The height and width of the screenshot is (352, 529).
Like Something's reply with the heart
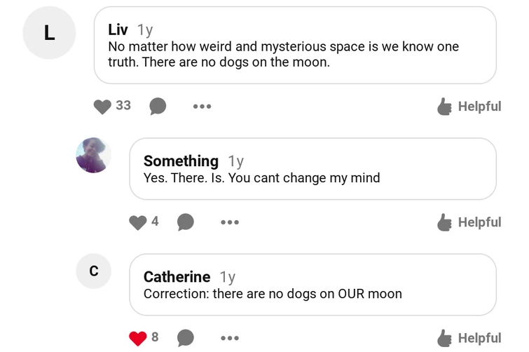tap(138, 222)
